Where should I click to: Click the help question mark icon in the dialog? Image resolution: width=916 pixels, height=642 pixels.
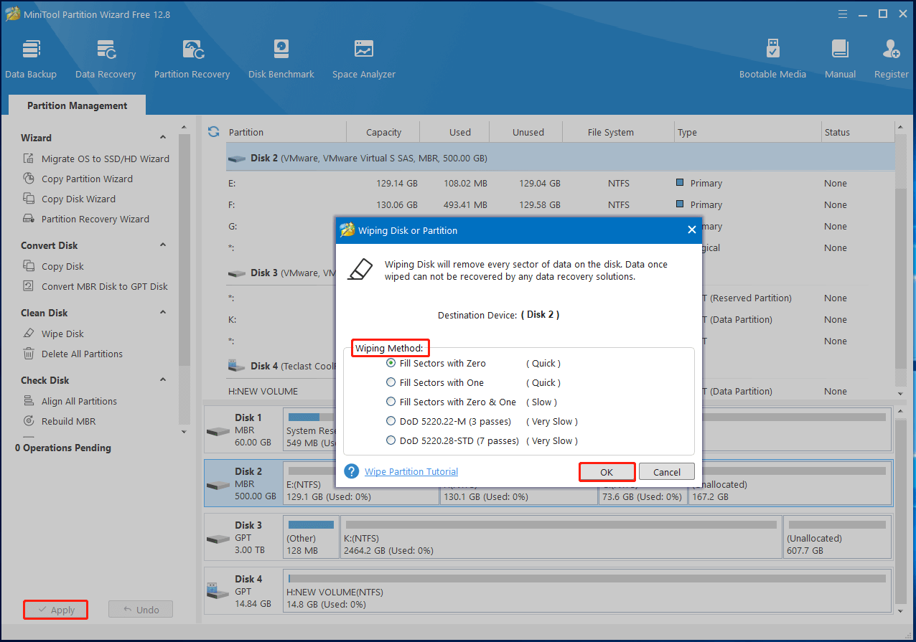coord(351,471)
